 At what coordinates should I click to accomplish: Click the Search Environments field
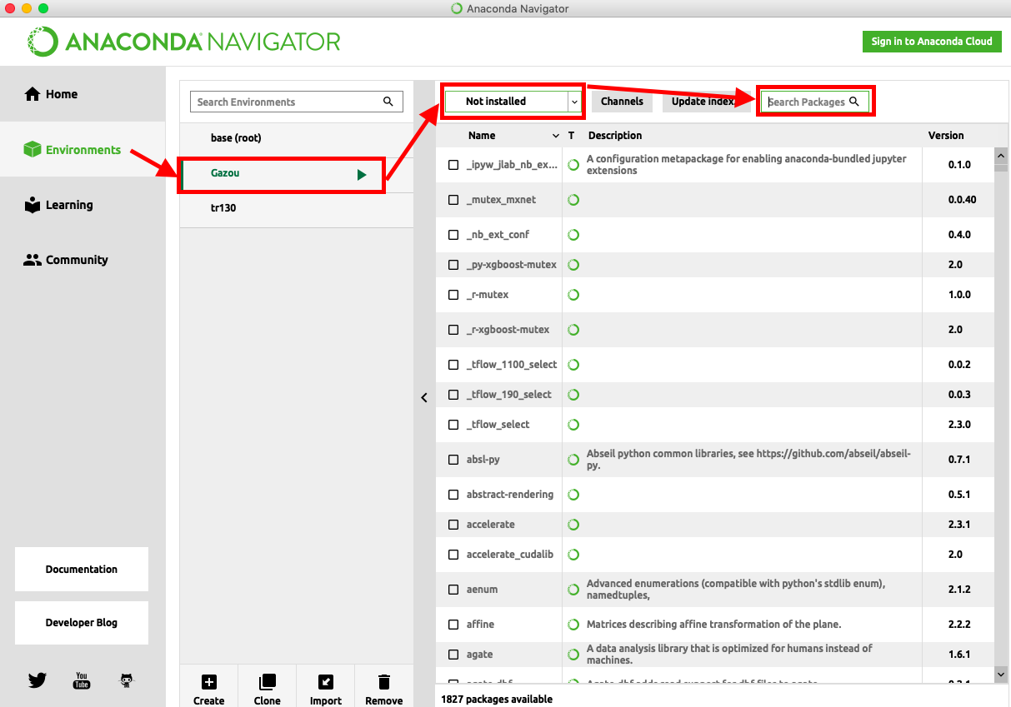(297, 102)
